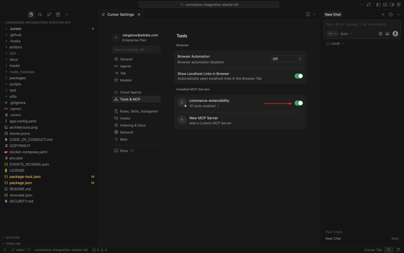Expand the OUTLINE section

(x=12, y=237)
